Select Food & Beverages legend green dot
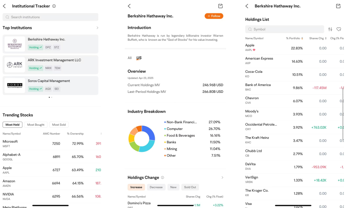This screenshot has width=346, height=208. pos(165,136)
